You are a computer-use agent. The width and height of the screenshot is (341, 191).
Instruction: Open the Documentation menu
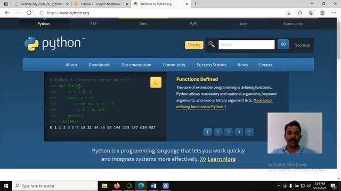point(136,65)
